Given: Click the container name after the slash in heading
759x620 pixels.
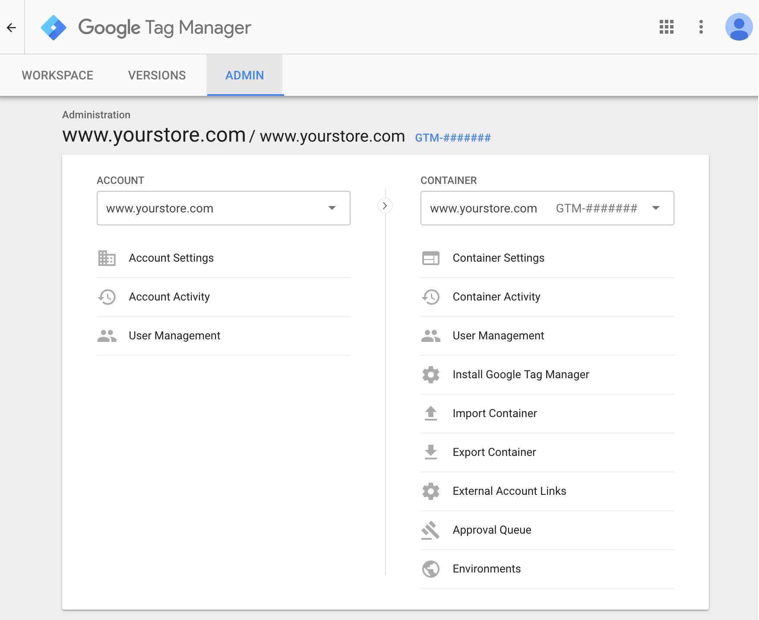Looking at the screenshot, I should pyautogui.click(x=332, y=136).
